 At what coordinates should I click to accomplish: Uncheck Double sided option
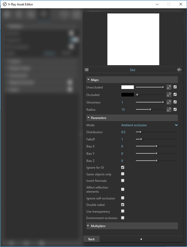(123, 205)
